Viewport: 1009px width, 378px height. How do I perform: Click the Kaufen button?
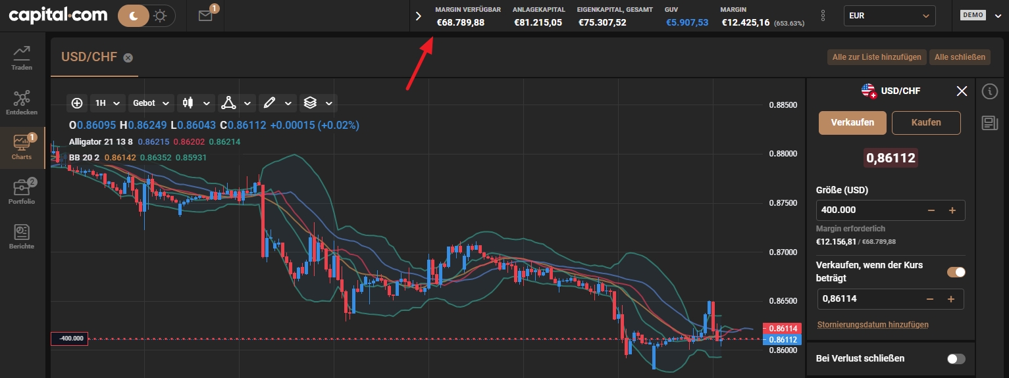point(926,123)
